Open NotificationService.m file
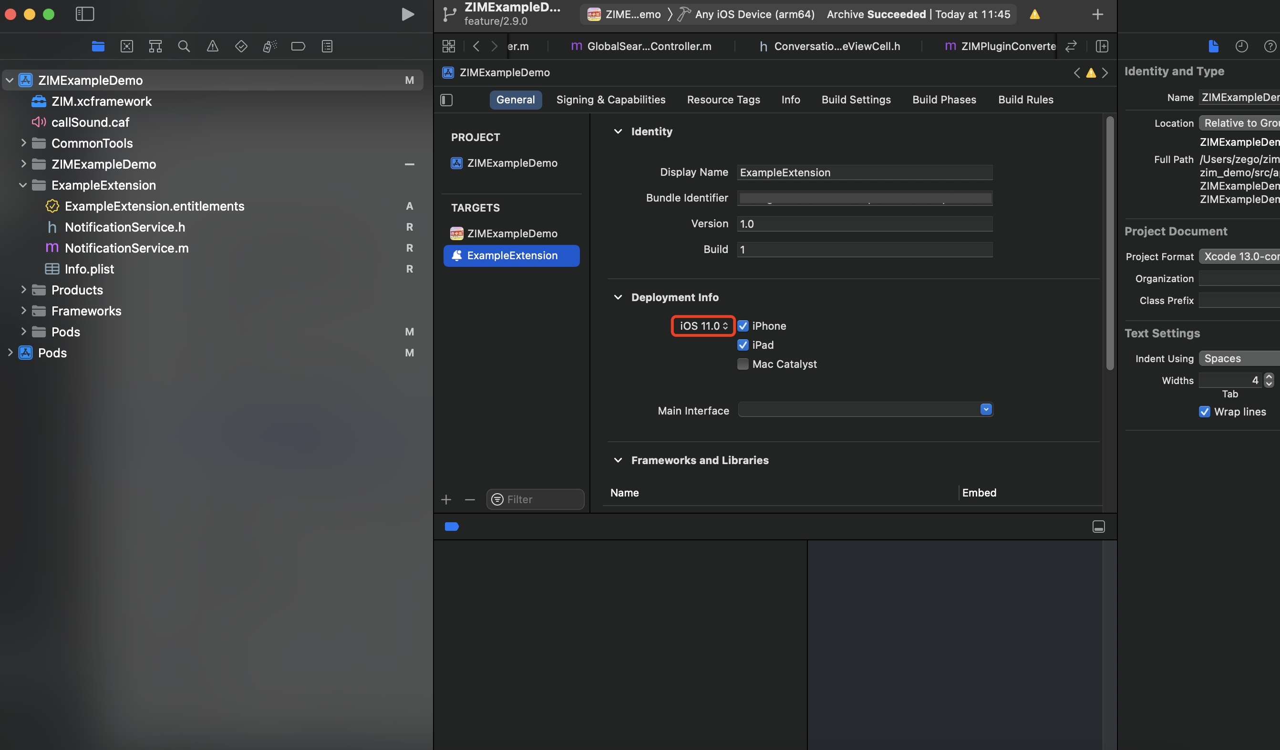1280x750 pixels. (x=126, y=248)
